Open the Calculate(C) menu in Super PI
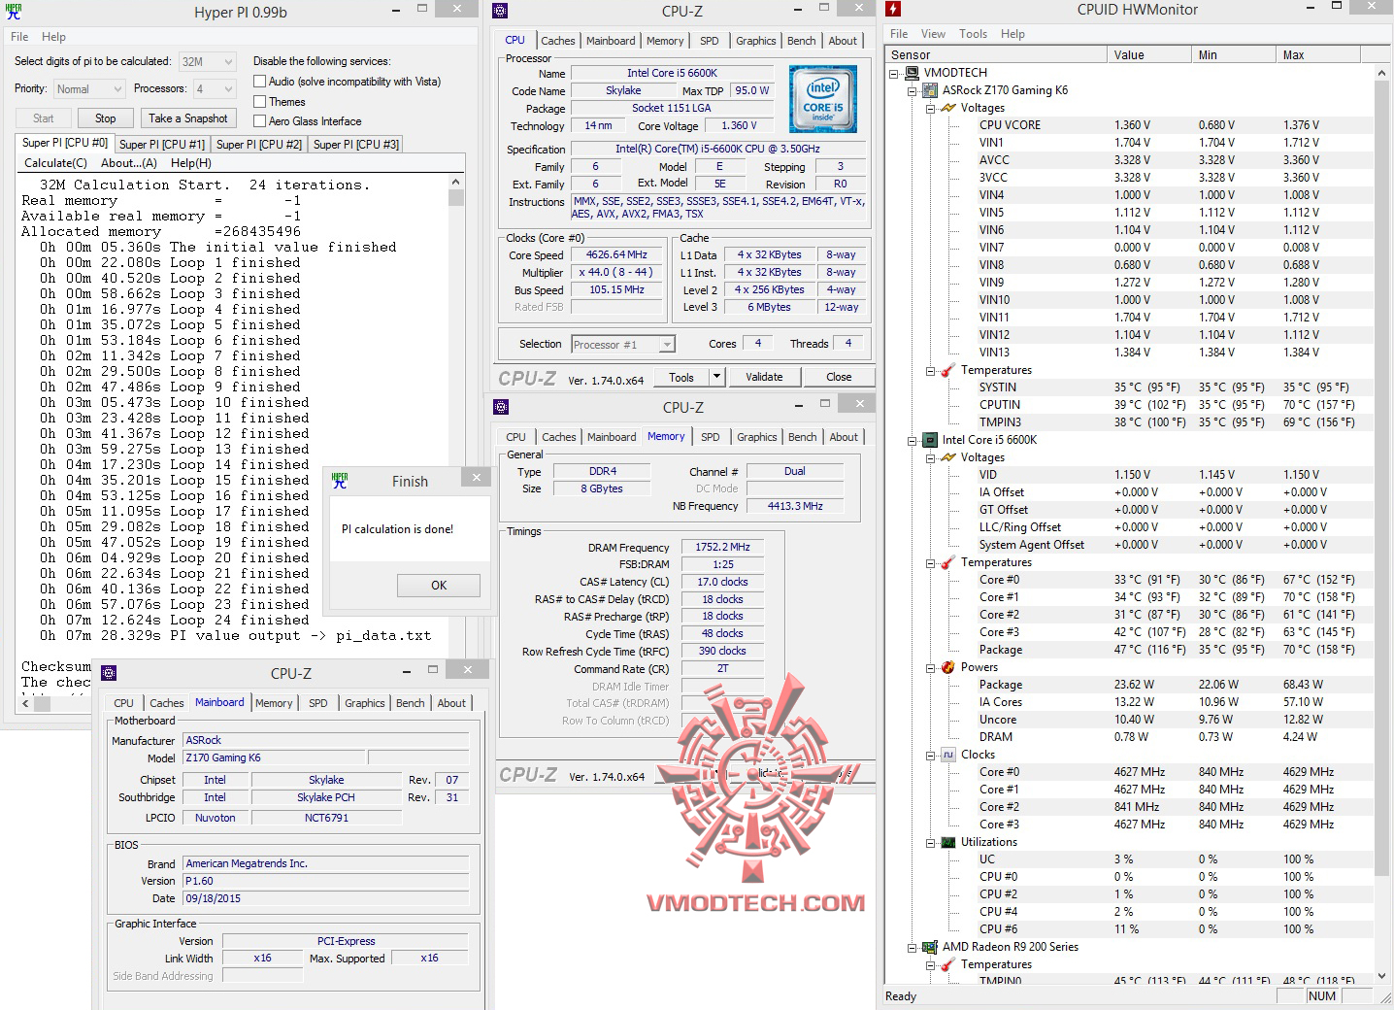 (55, 163)
